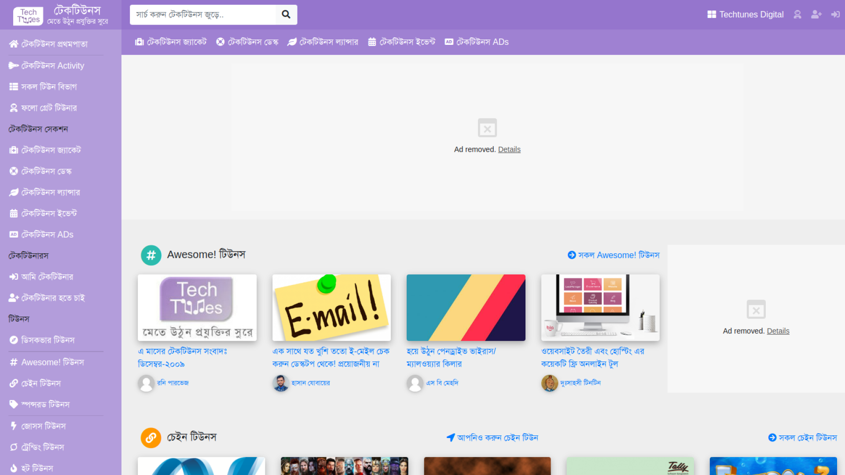Viewport: 845px width, 475px height.
Task: Open the user profile icon in header
Action: (797, 15)
